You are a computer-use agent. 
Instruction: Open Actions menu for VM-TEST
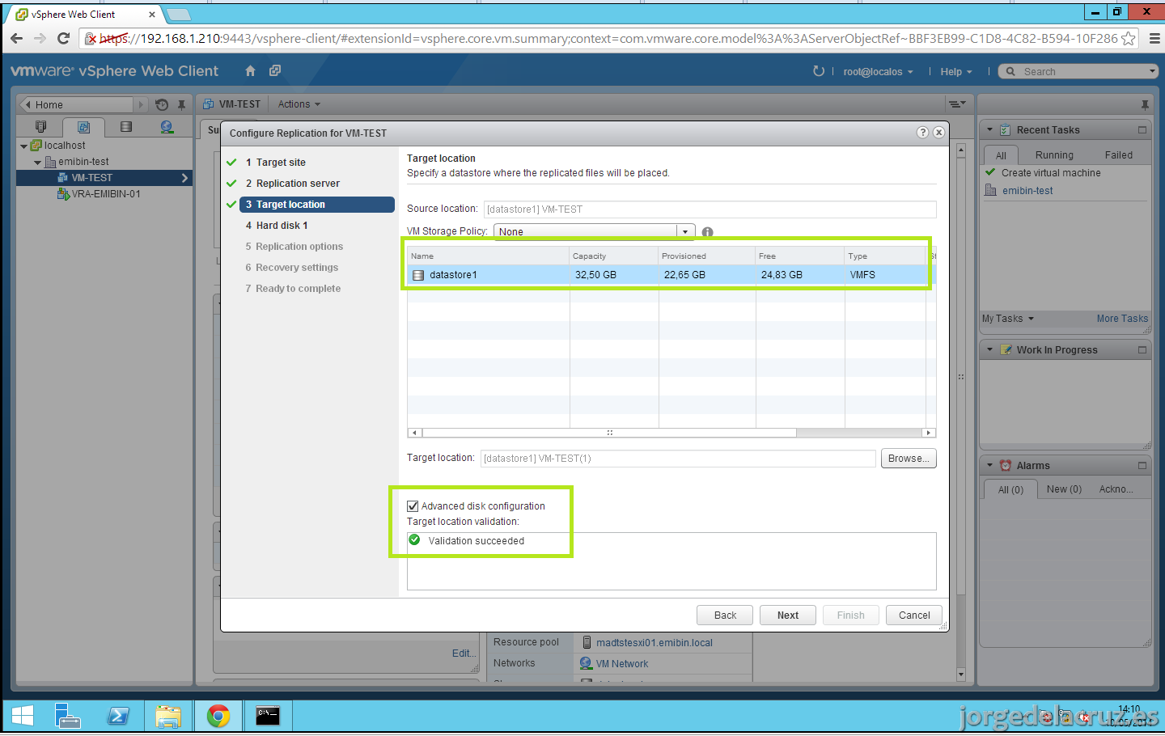coord(299,104)
